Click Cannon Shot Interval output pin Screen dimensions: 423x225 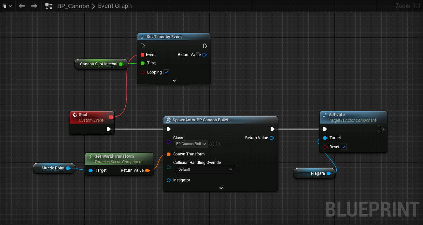[121, 64]
